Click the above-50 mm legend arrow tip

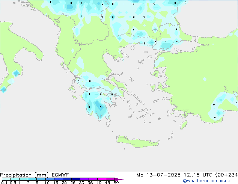pyautogui.click(x=119, y=179)
